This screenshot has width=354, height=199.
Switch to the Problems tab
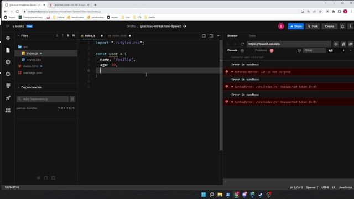tap(261, 50)
